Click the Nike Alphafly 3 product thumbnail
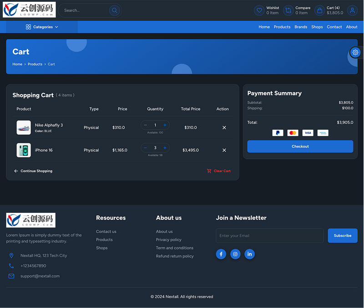The width and height of the screenshot is (364, 308). click(x=24, y=128)
